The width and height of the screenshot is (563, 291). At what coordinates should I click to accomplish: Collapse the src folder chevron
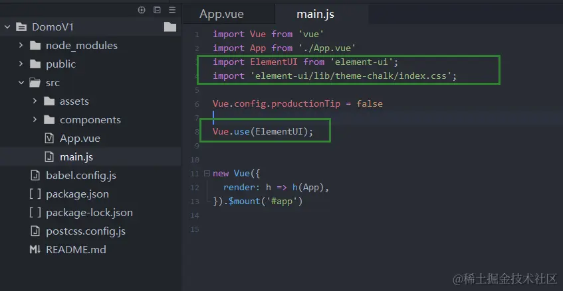tap(21, 83)
